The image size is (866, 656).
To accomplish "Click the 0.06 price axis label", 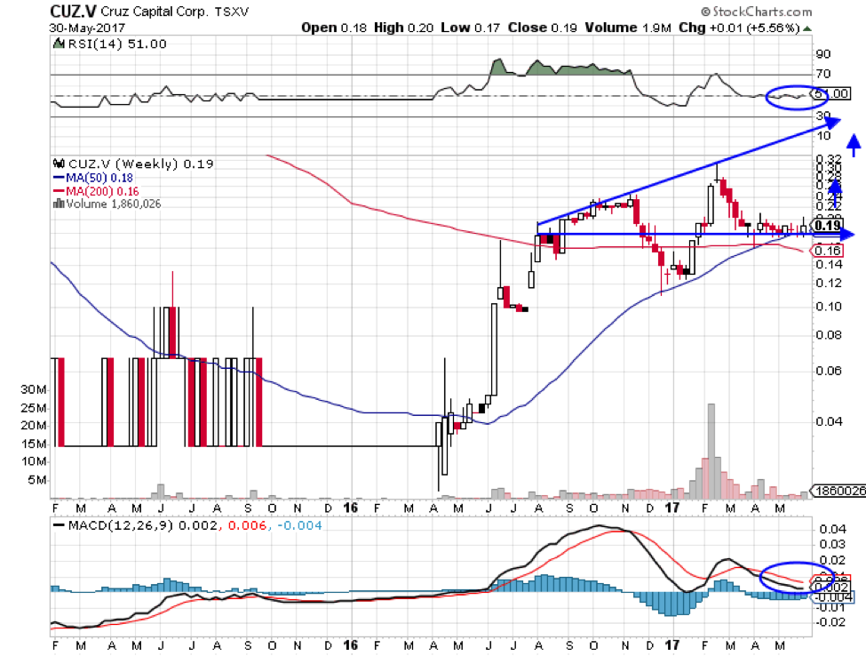I will click(x=829, y=371).
